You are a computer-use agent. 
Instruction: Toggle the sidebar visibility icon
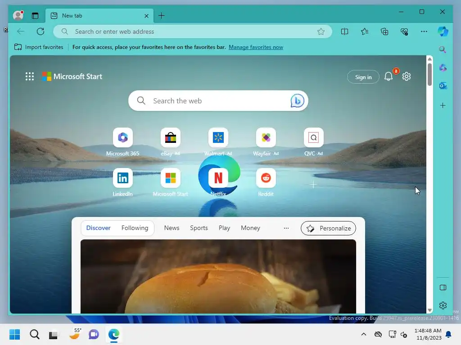[443, 287]
